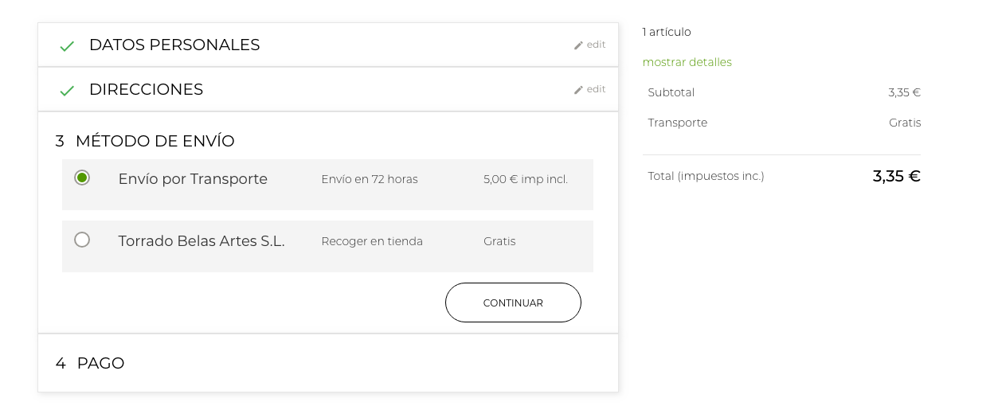The width and height of the screenshot is (998, 406).
Task: Click the Método de Envío step heading
Action: (155, 142)
